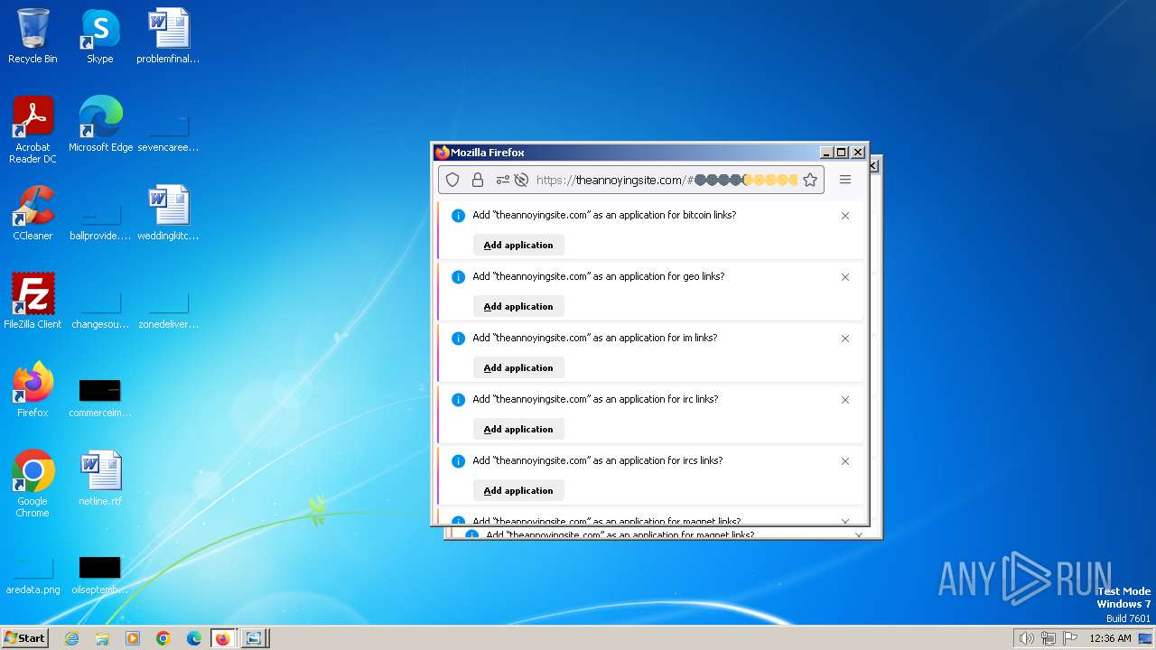1156x650 pixels.
Task: Click the info icon of im links notification
Action: pyautogui.click(x=458, y=339)
